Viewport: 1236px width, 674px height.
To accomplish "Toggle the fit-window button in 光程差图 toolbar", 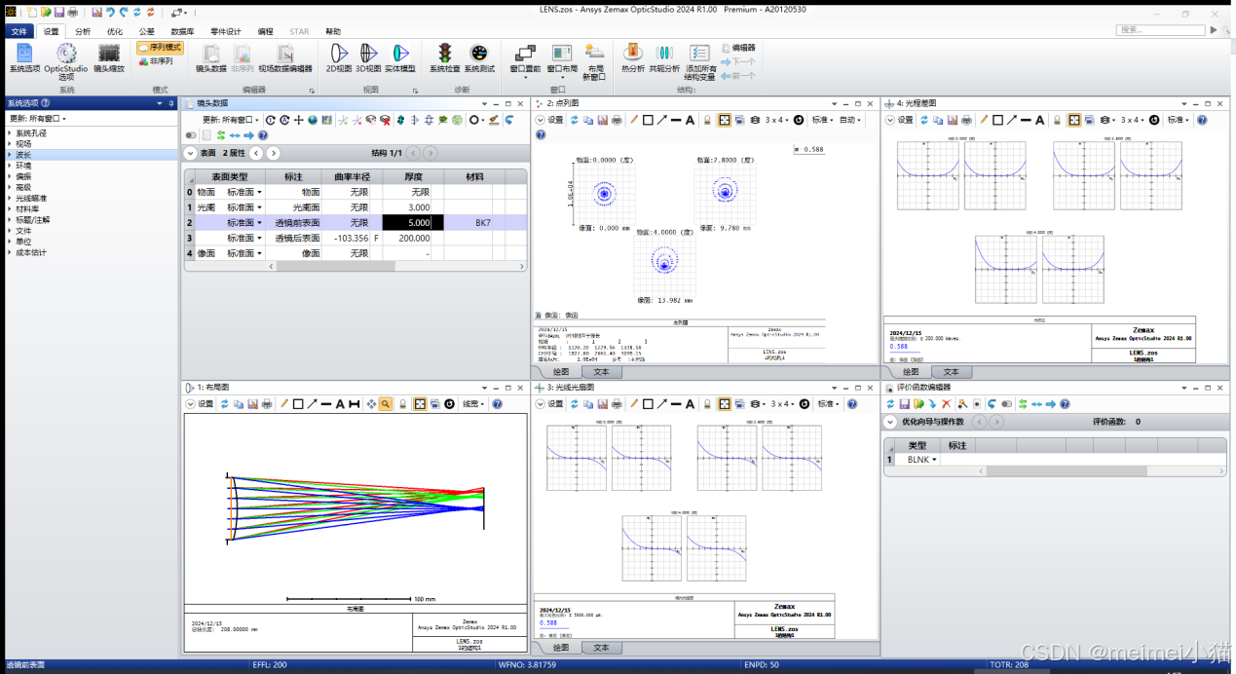I will pyautogui.click(x=1073, y=120).
